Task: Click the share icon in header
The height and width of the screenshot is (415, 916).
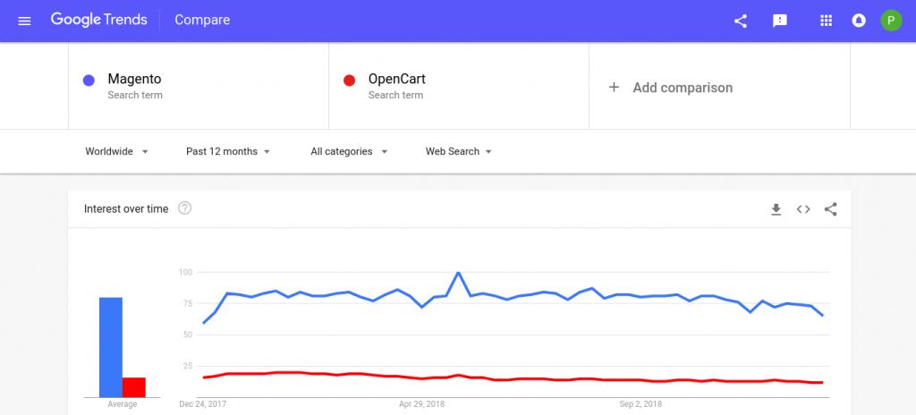Action: click(740, 21)
